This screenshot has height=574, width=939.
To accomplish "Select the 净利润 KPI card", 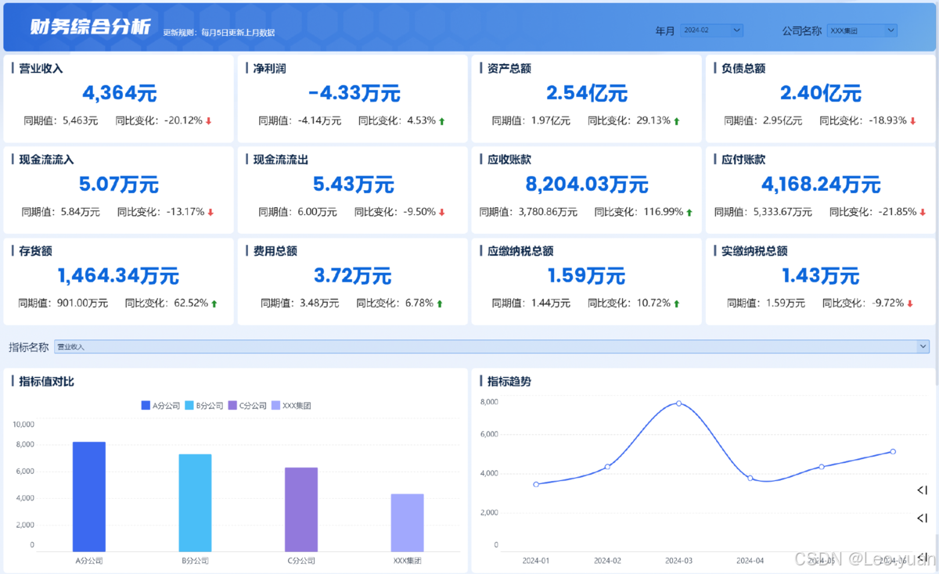I will [351, 94].
